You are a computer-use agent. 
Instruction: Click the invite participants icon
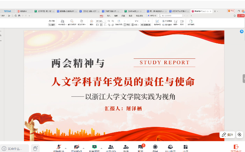(126, 147)
